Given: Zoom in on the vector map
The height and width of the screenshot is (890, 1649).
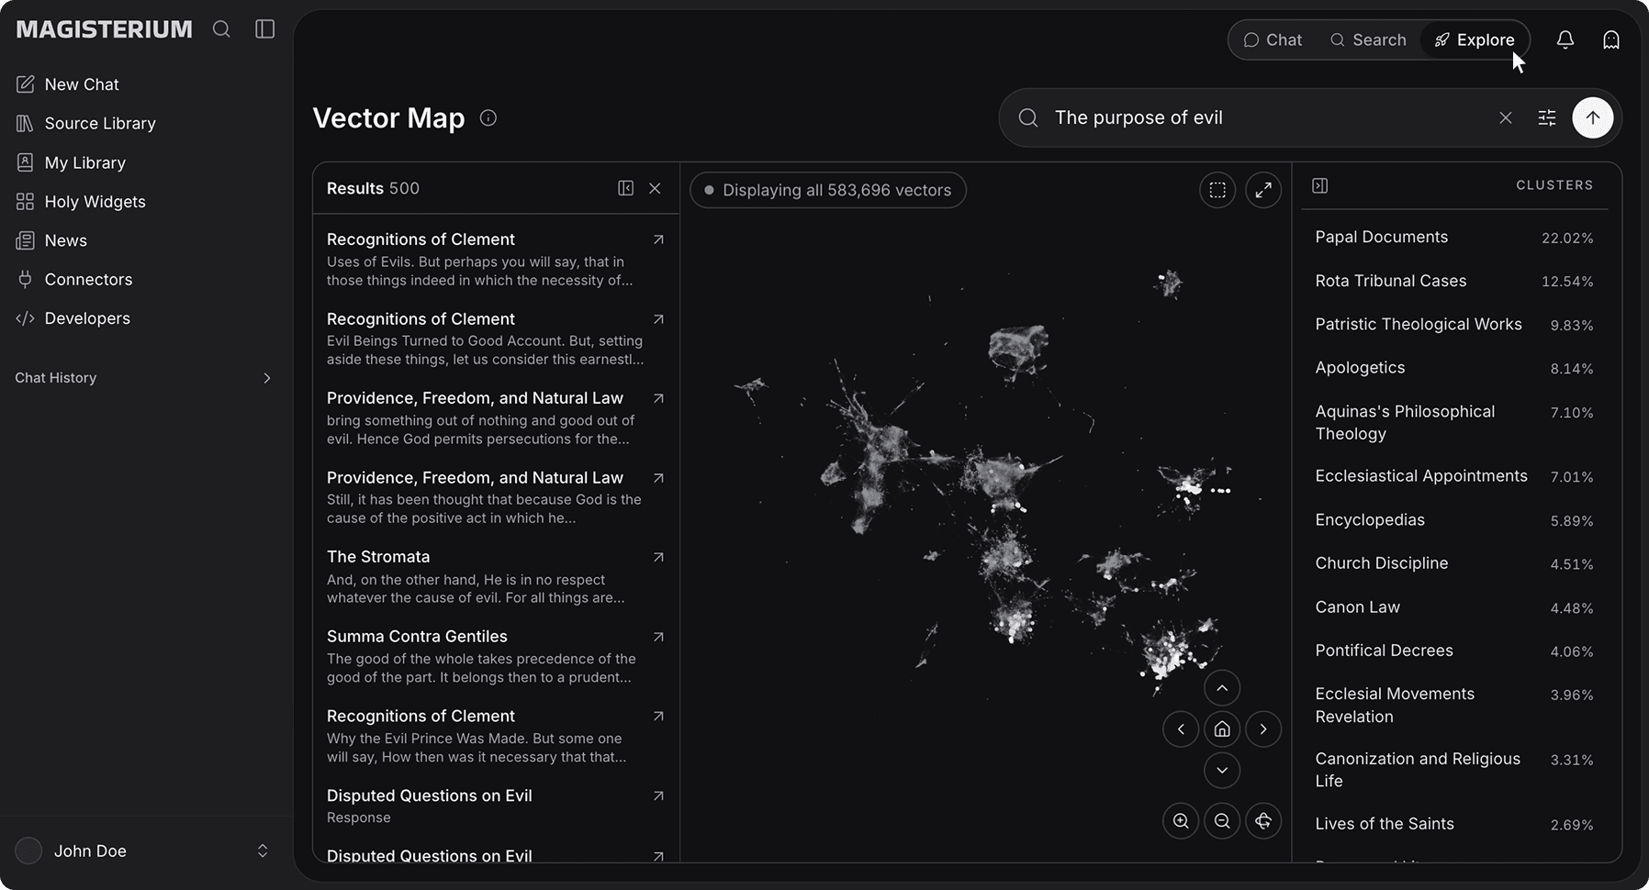Looking at the screenshot, I should pos(1181,821).
